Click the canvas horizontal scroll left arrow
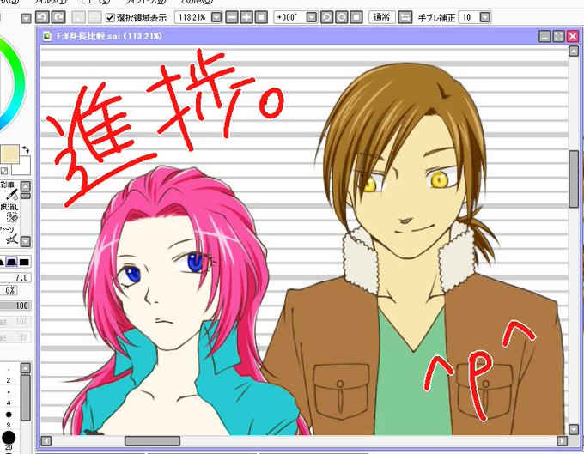The width and height of the screenshot is (584, 454). click(x=46, y=441)
